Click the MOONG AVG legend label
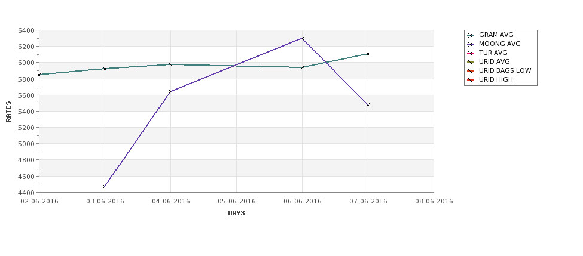The width and height of the screenshot is (583, 256). 500,44
